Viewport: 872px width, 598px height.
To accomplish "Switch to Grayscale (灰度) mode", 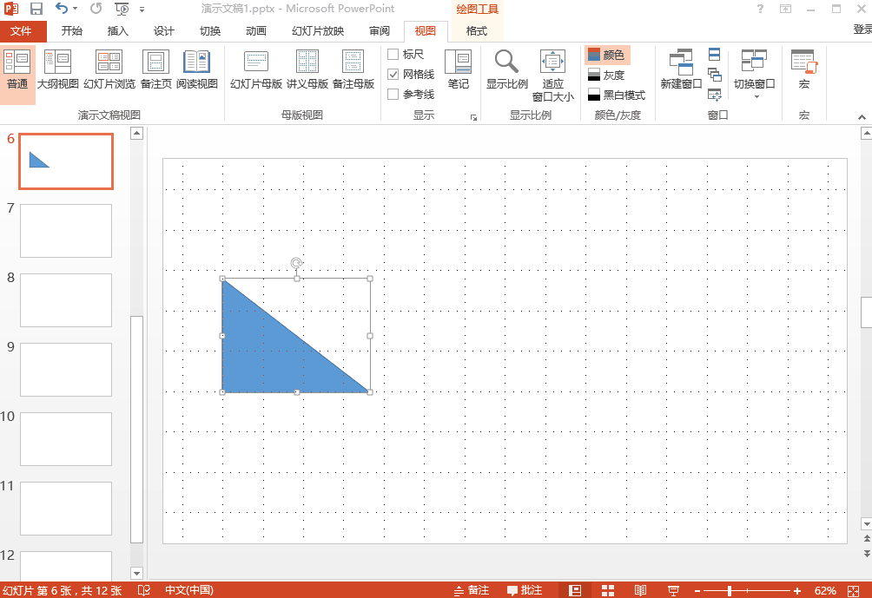I will tap(607, 75).
